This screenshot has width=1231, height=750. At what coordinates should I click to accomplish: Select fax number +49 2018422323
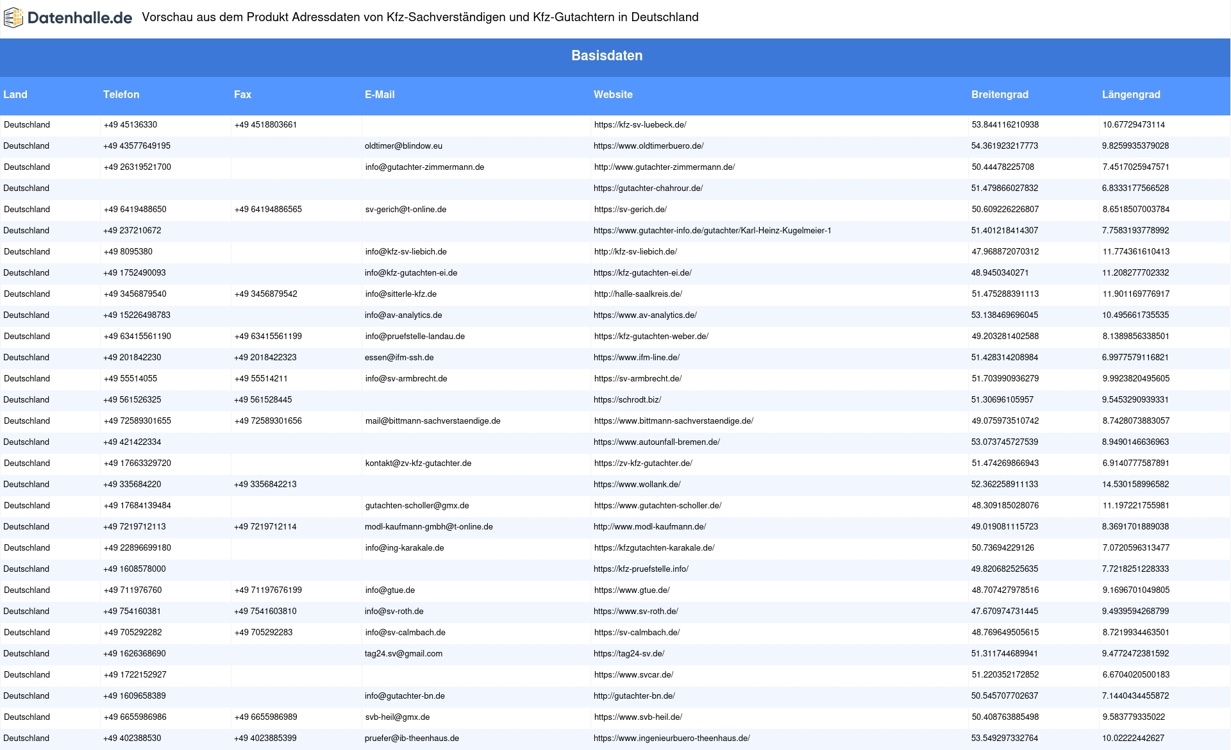[265, 358]
